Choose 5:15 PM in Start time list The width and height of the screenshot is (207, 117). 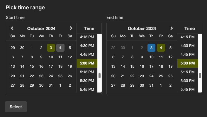coord(87,72)
